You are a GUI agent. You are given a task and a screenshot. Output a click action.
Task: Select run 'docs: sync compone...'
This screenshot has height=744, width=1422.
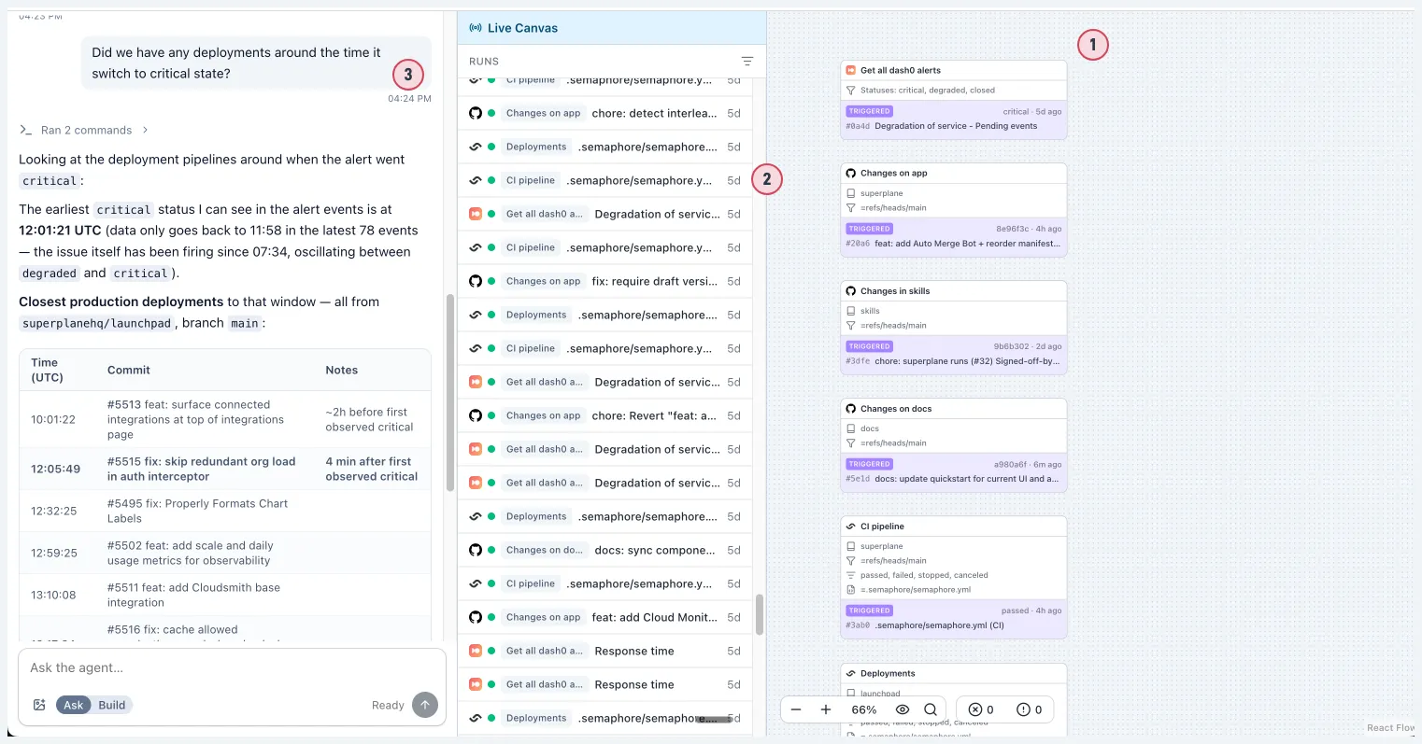click(604, 550)
